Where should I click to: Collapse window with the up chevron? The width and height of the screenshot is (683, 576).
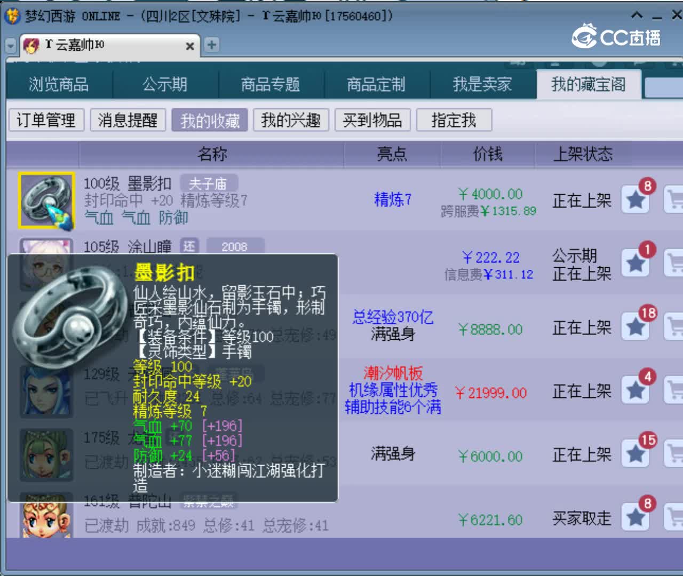637,15
